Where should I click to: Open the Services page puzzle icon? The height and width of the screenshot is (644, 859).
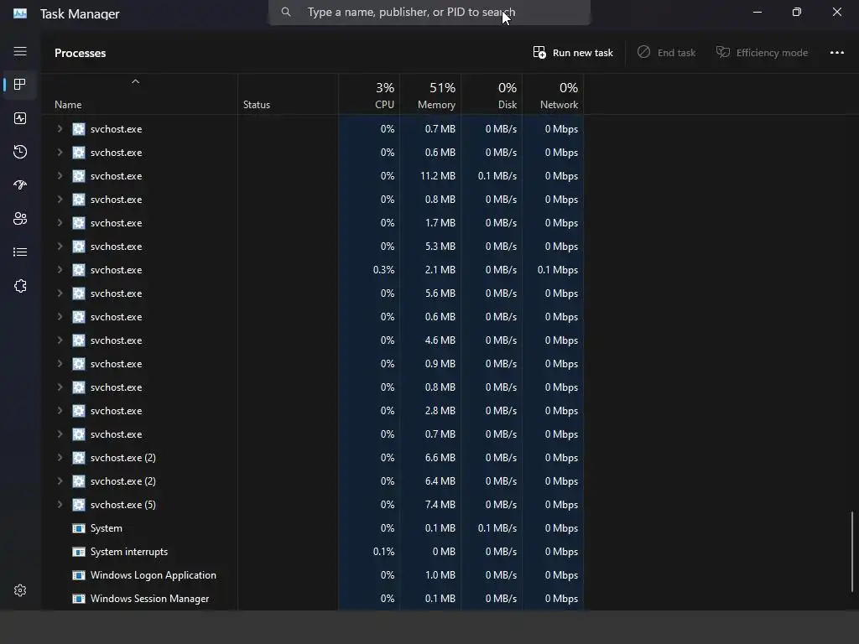[x=20, y=286]
